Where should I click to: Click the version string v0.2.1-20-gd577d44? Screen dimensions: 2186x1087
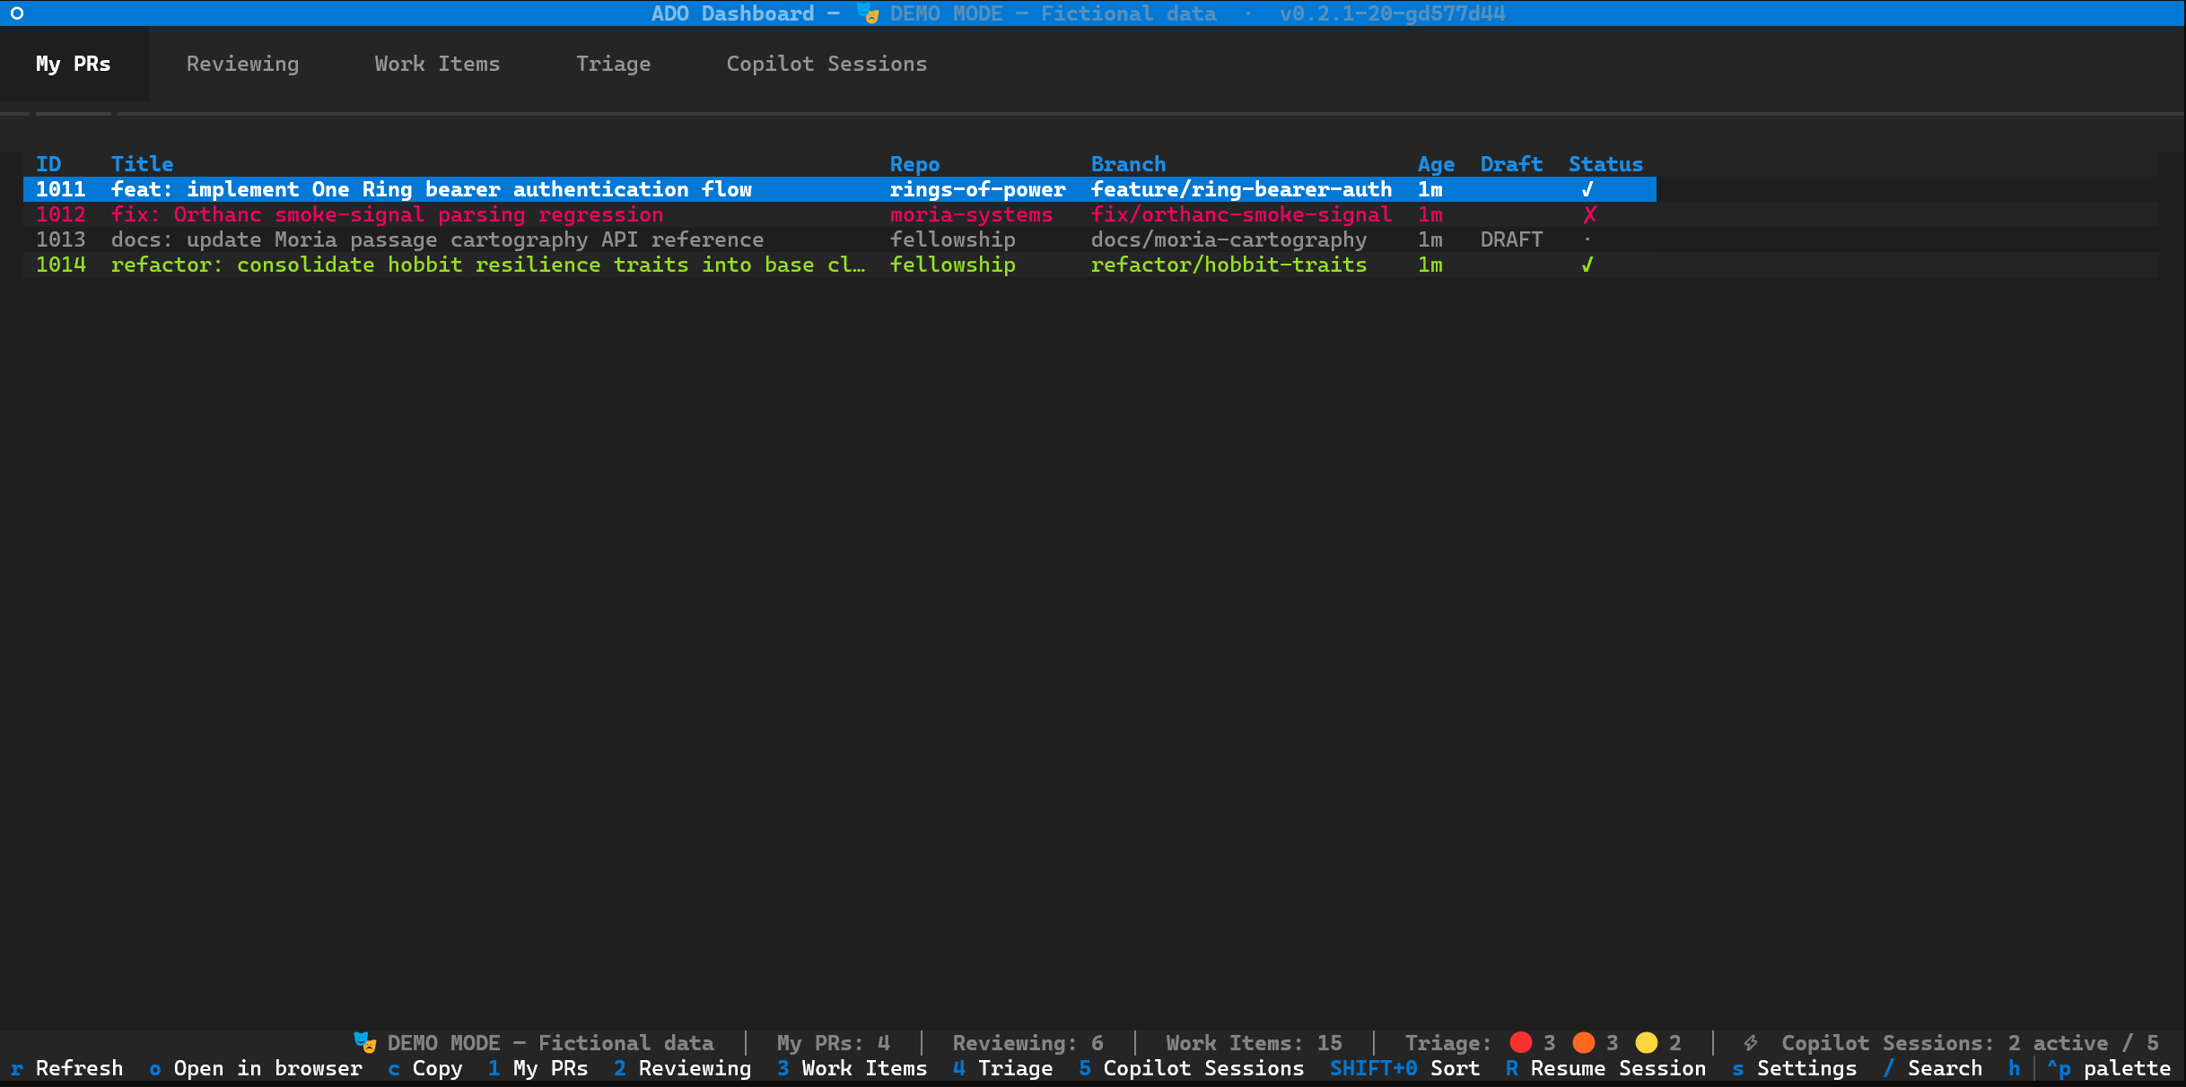(x=1393, y=13)
